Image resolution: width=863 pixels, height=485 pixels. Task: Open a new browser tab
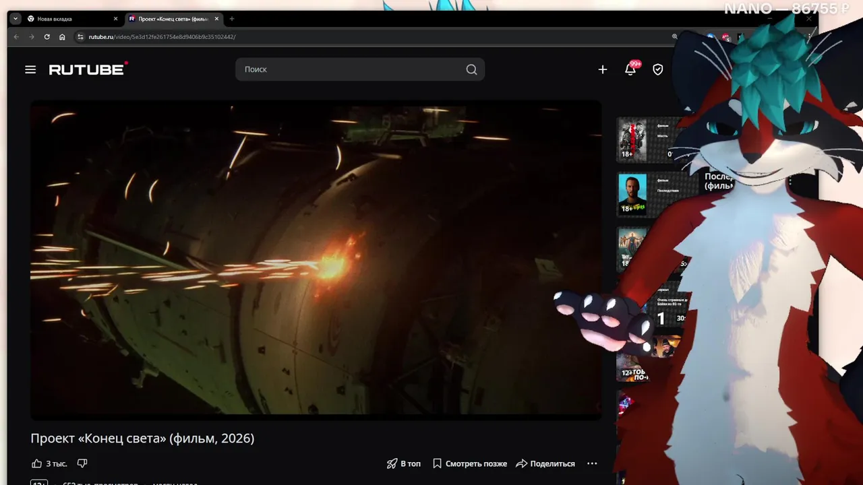tap(232, 19)
